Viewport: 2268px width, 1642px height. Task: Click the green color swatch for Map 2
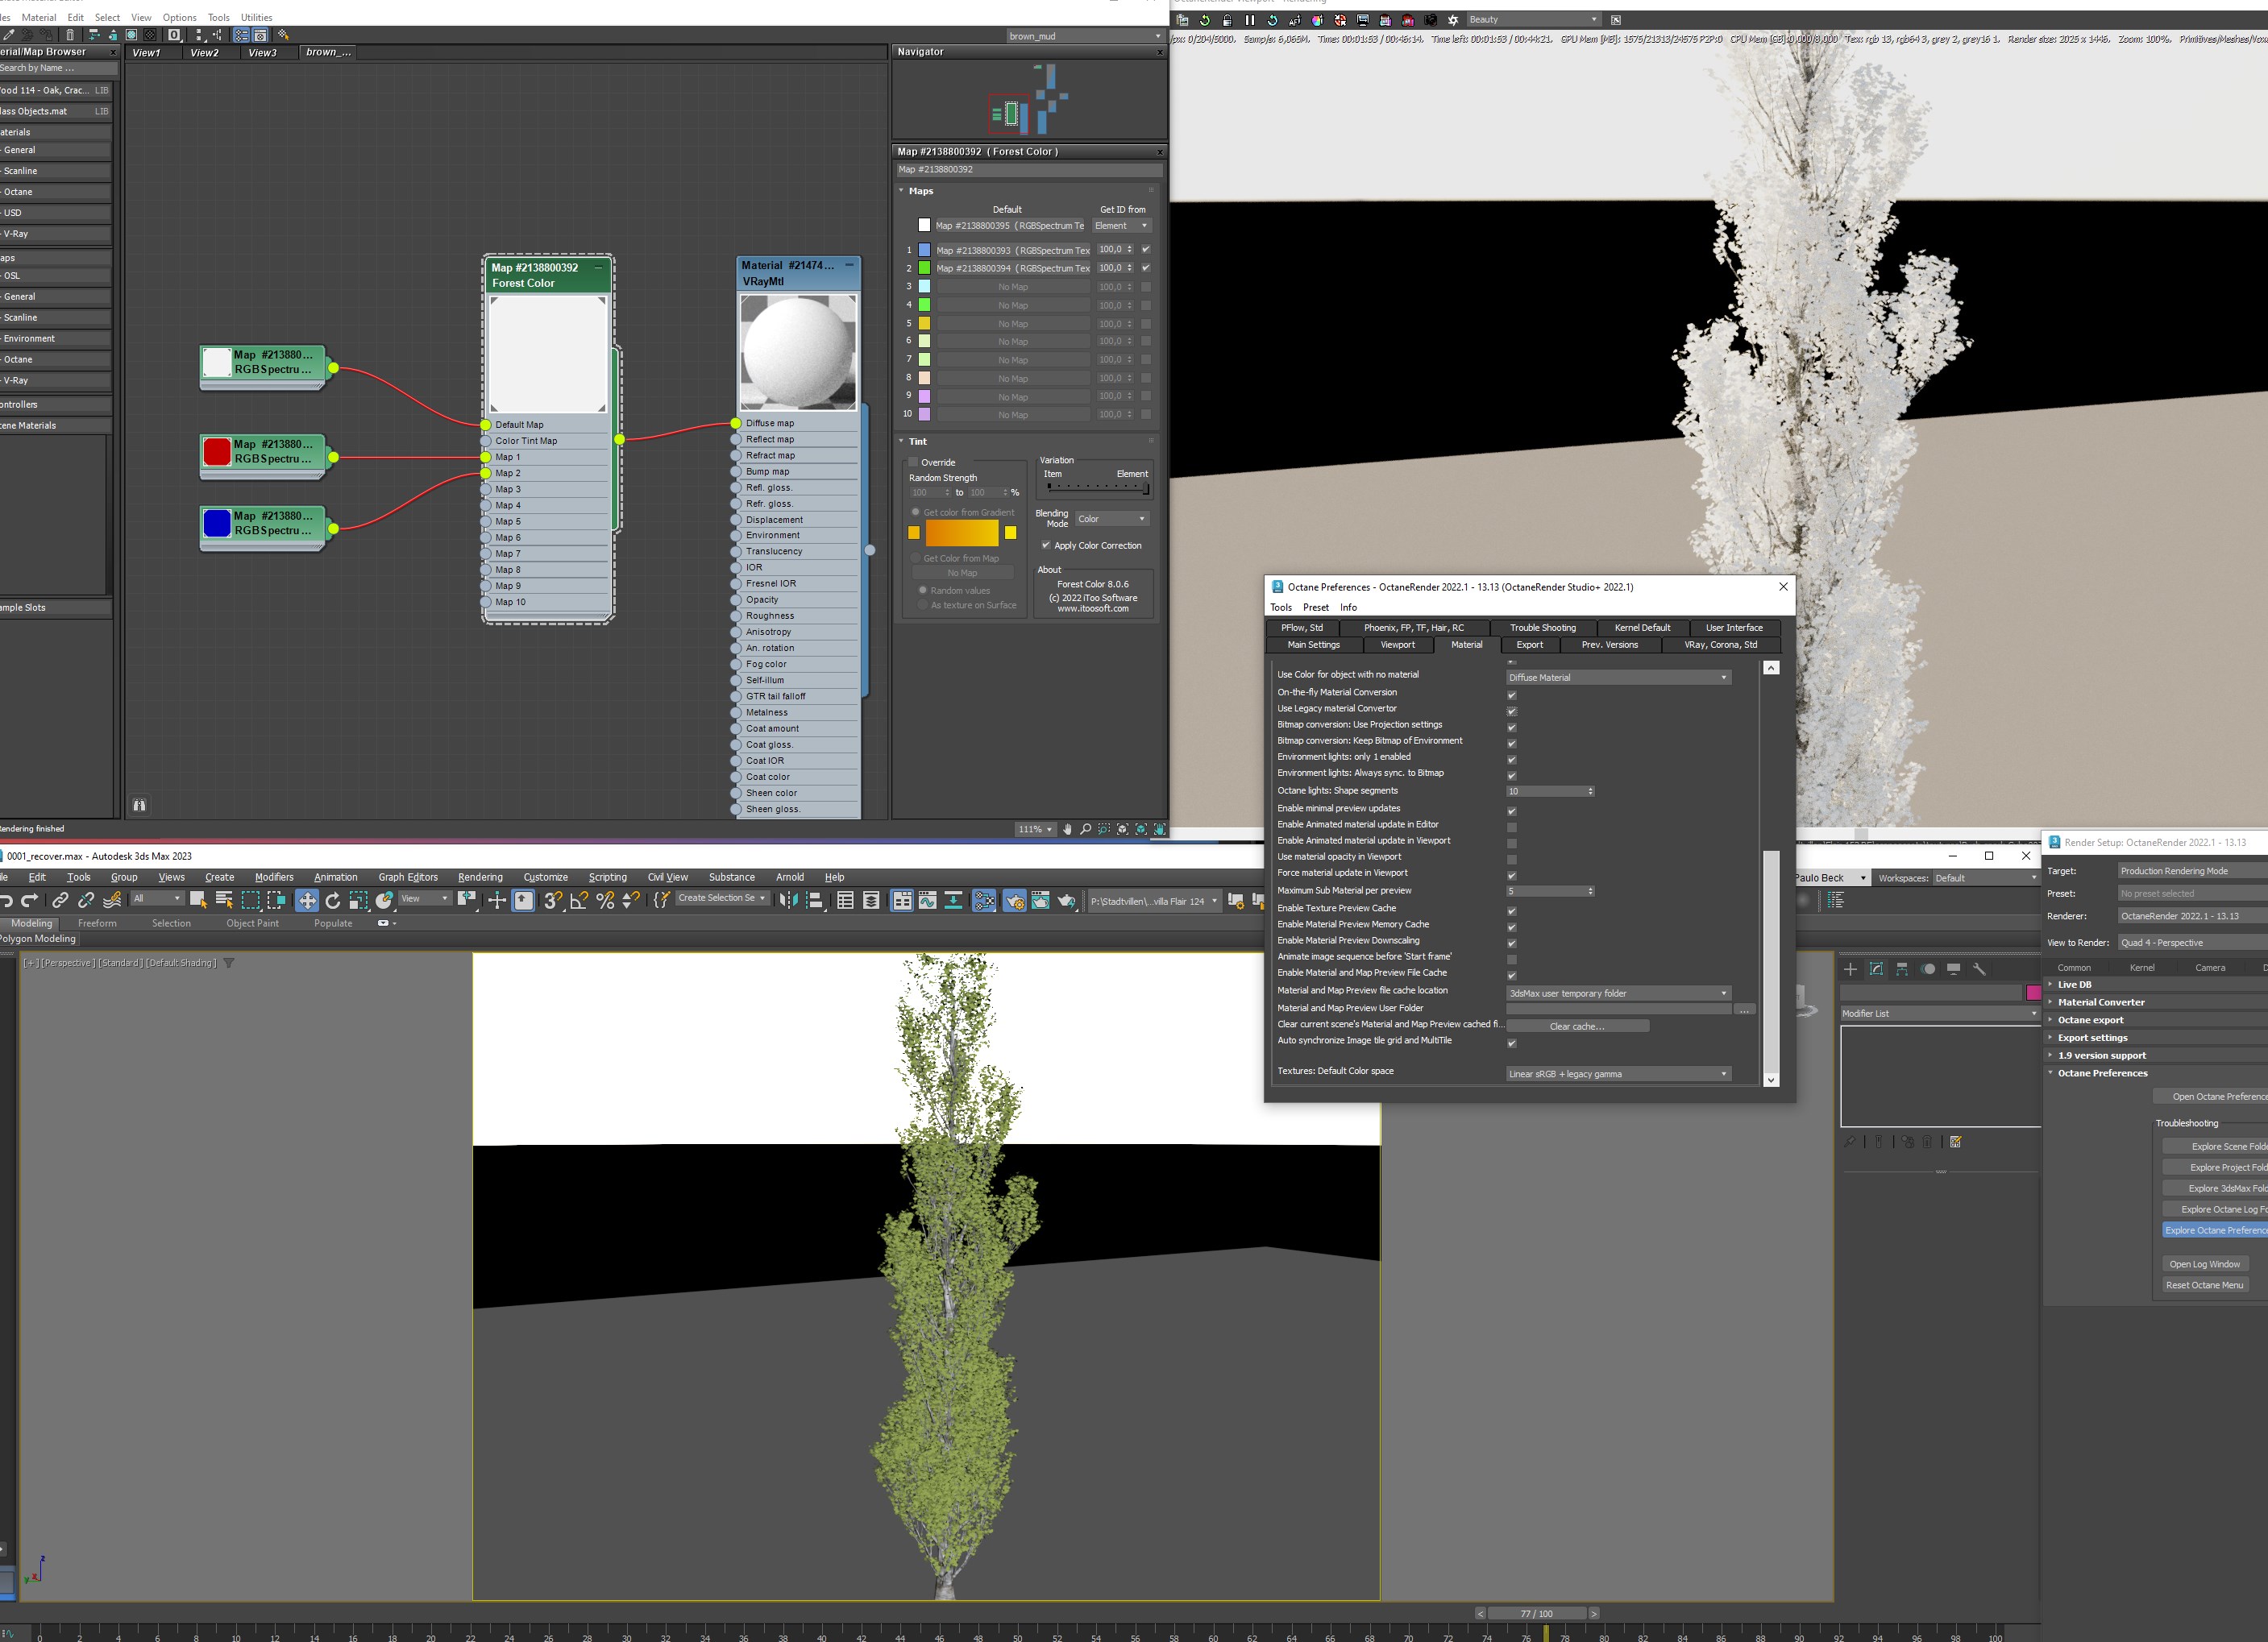pos(924,267)
